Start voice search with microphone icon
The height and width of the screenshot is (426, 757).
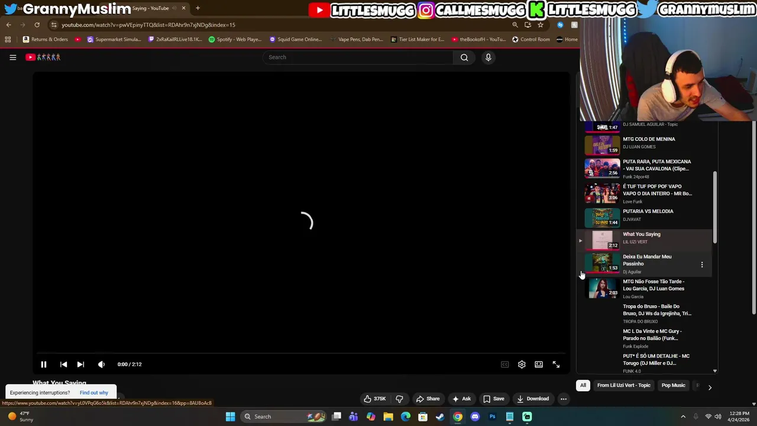coord(488,57)
